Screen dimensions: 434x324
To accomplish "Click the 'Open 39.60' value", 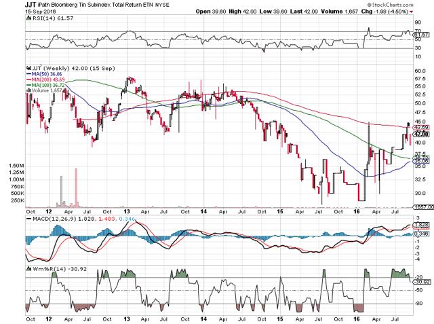I will (211, 12).
